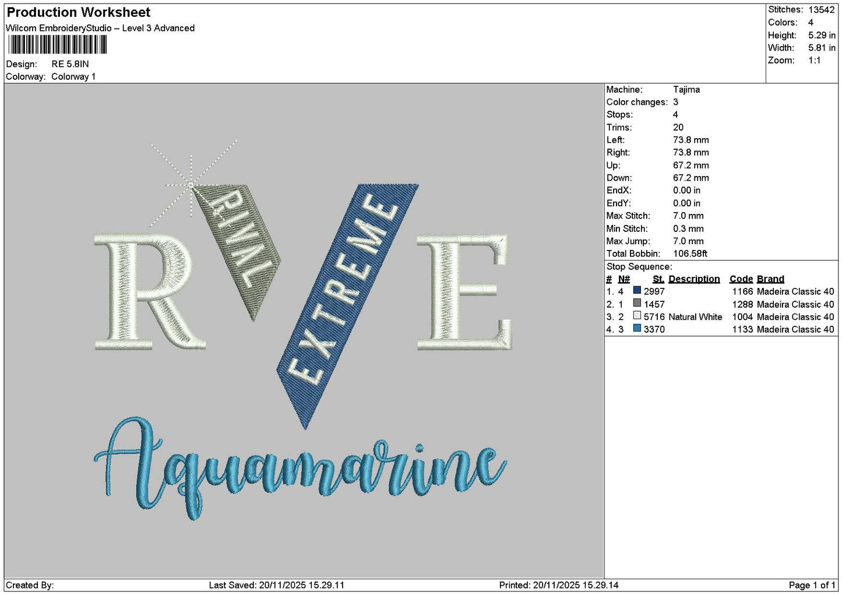This screenshot has height=595, width=842.
Task: Click thread code 1166
Action: click(742, 291)
